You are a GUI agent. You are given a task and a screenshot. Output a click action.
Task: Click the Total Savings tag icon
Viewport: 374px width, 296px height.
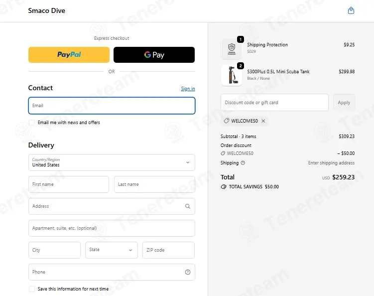click(224, 187)
